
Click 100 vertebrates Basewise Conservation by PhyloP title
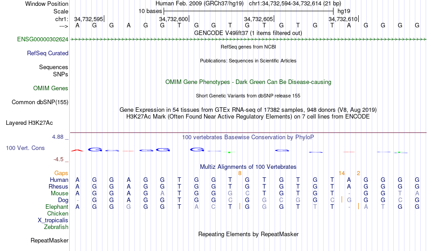pos(248,137)
